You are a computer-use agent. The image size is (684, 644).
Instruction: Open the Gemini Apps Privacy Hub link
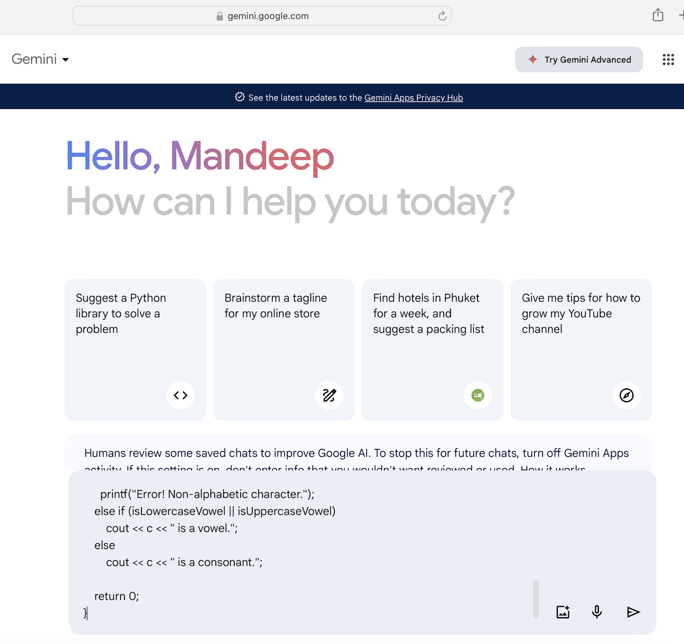[x=413, y=97]
